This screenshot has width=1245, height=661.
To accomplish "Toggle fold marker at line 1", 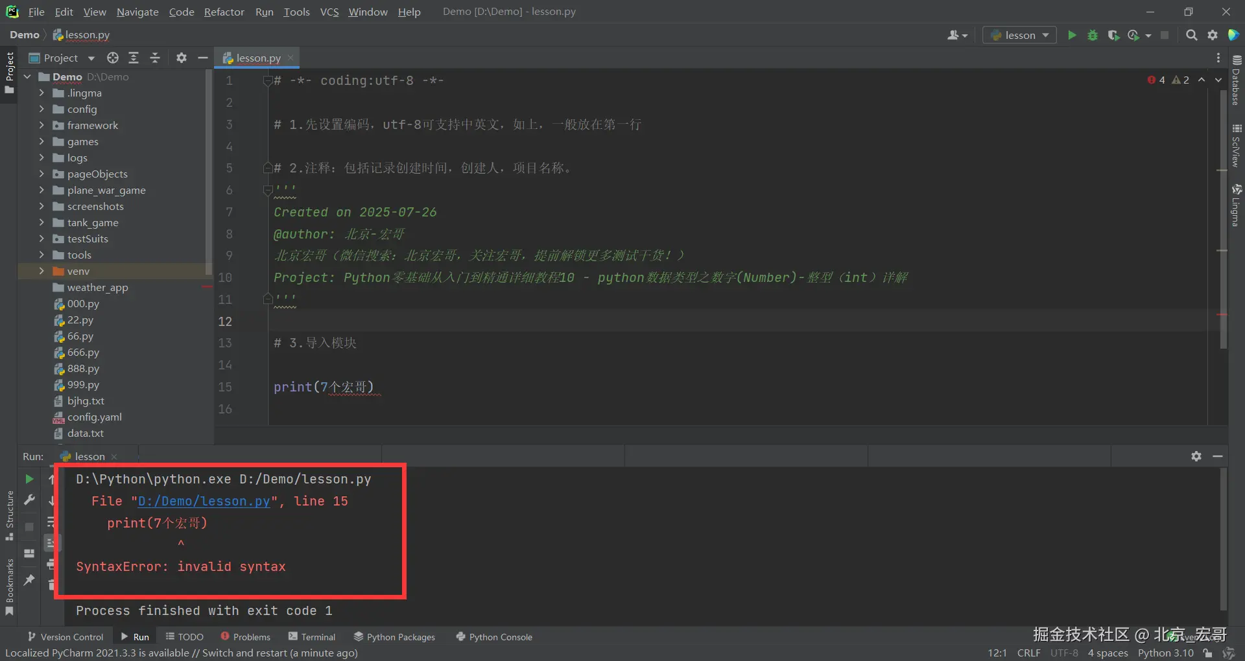I will (x=267, y=80).
